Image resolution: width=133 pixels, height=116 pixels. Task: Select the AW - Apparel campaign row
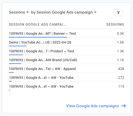pyautogui.click(x=66, y=69)
